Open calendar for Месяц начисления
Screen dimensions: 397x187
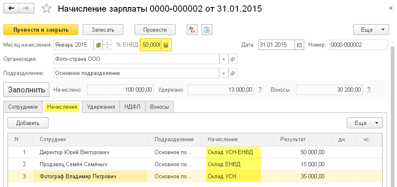coord(98,45)
